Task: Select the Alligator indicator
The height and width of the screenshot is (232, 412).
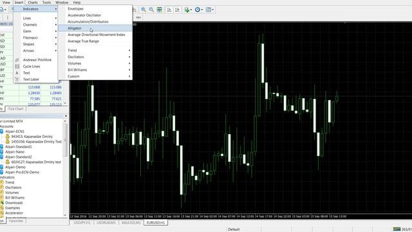Action: point(95,28)
